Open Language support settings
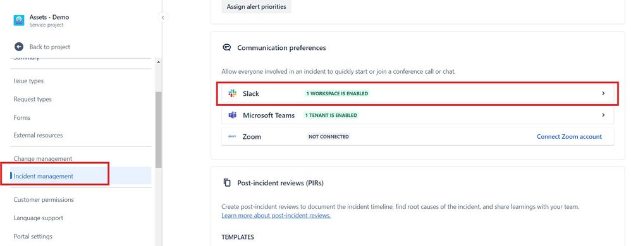The width and height of the screenshot is (631, 246). coord(38,218)
